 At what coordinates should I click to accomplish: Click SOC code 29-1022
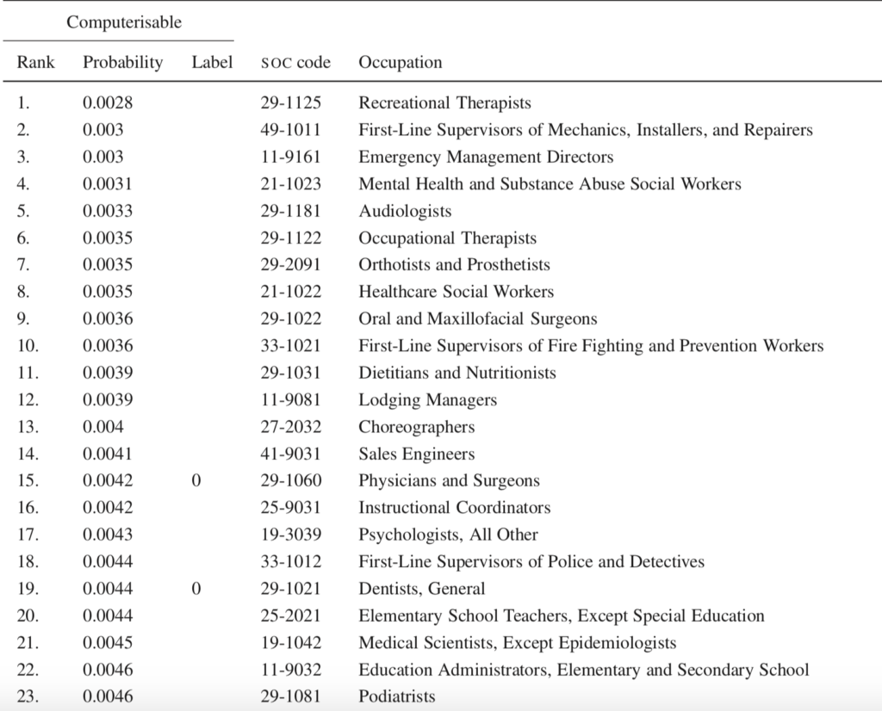point(290,318)
